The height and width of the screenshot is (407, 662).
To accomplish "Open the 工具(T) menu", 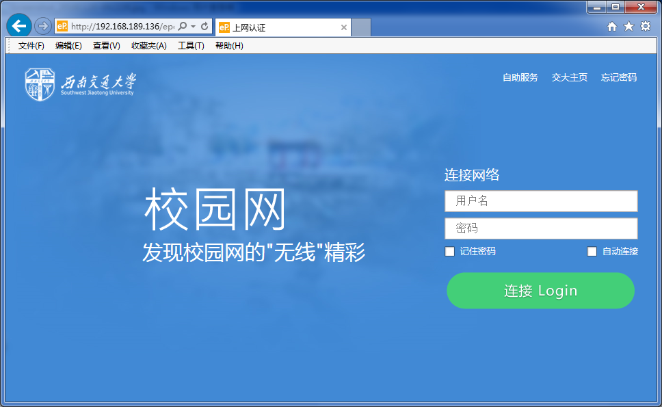I will 193,45.
